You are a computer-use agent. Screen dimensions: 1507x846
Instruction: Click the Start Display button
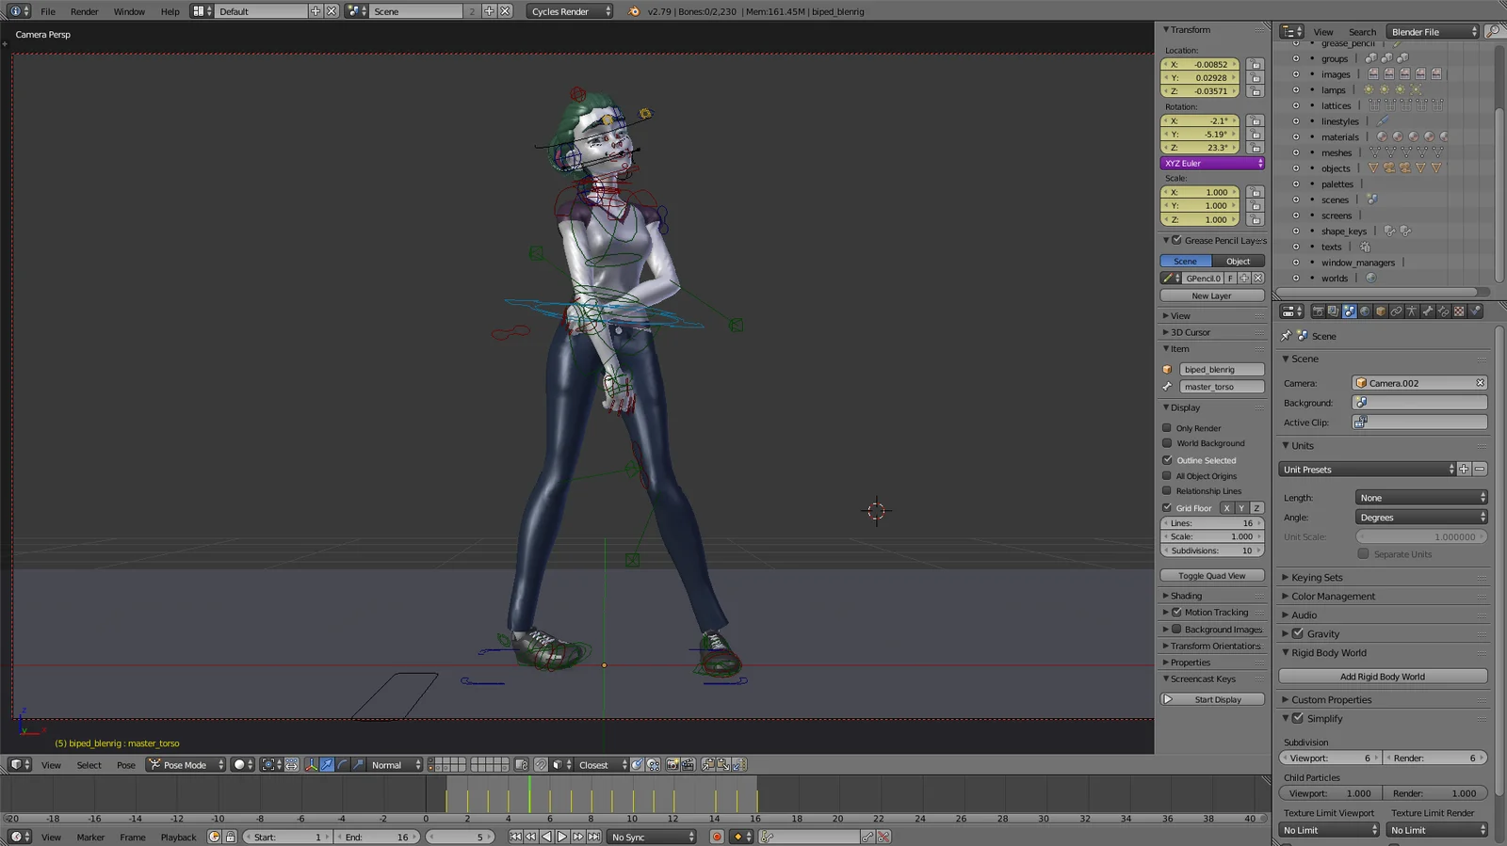(1212, 699)
